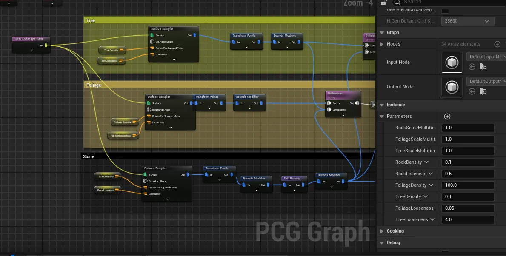Select the Get Landscape Data node header
This screenshot has height=256, width=506.
(31, 39)
